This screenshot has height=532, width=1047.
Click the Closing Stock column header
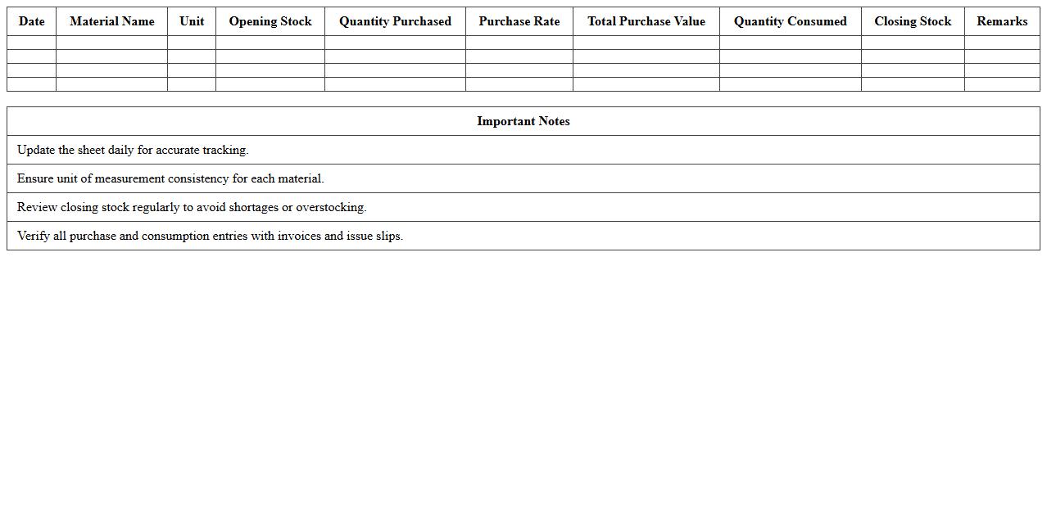[913, 21]
